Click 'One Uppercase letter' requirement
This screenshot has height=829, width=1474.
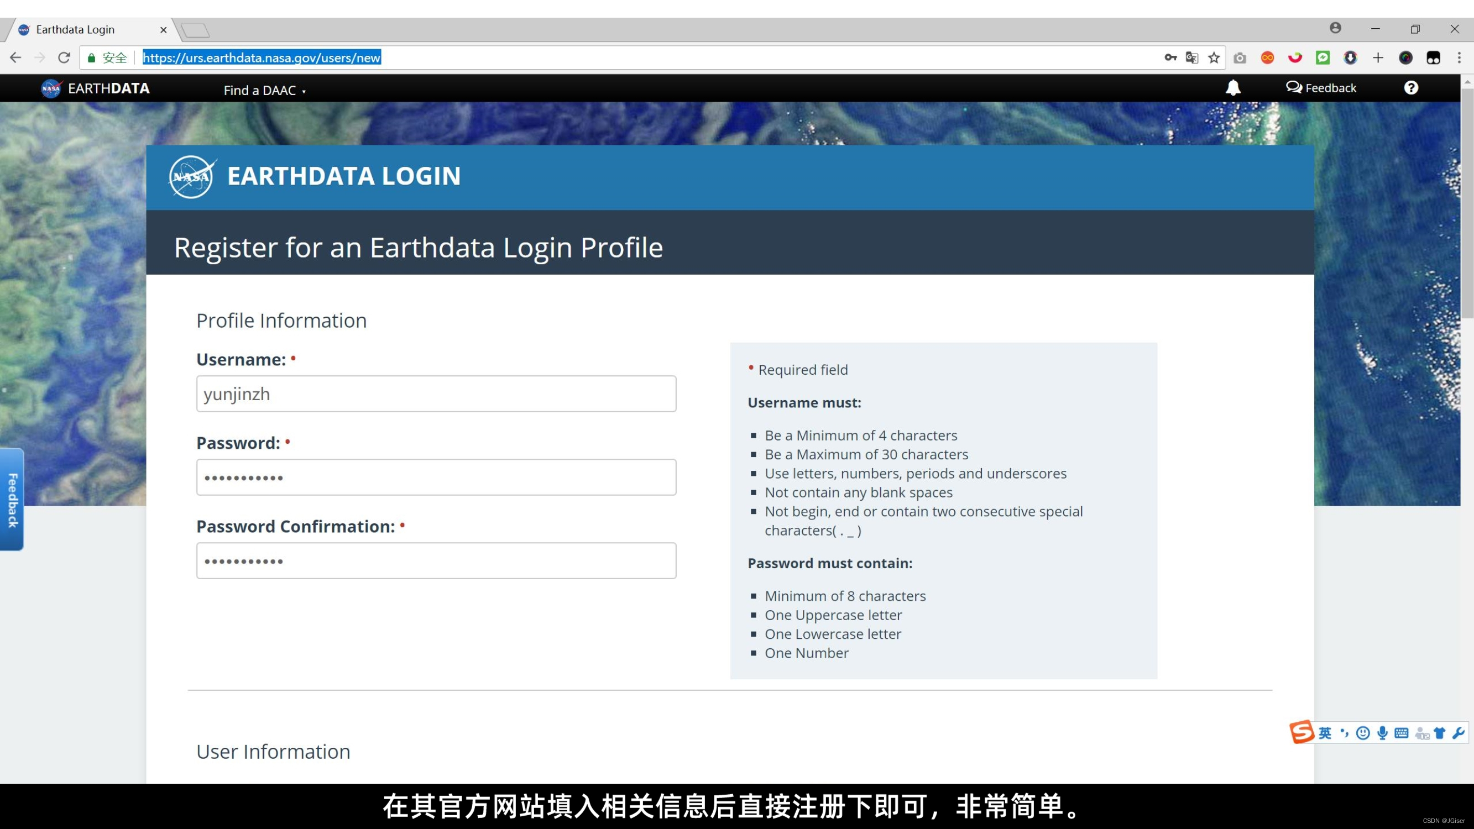point(834,615)
